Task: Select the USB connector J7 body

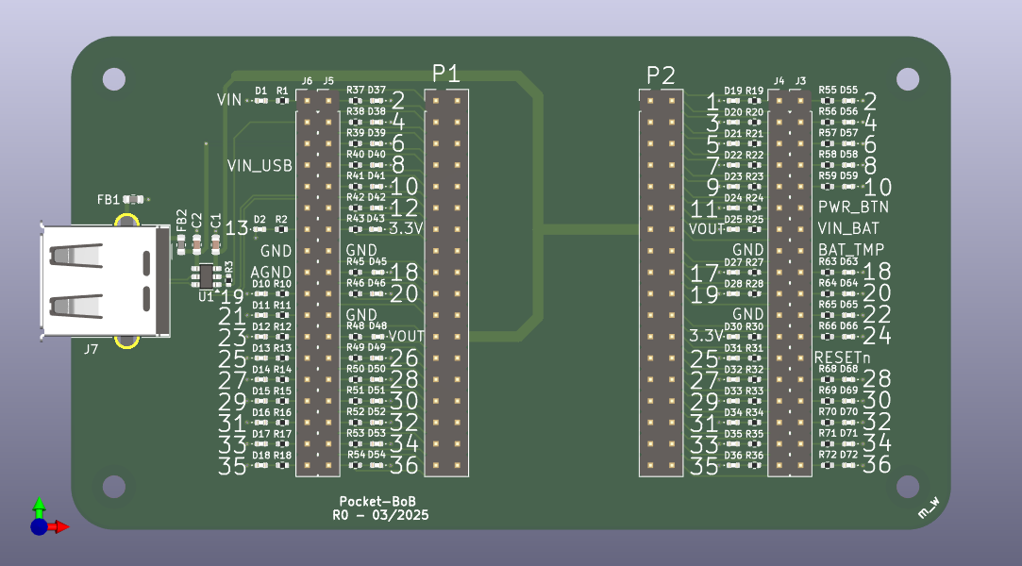Action: (105, 281)
